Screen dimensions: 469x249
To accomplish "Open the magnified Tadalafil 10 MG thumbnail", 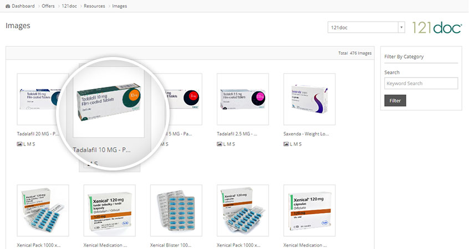I will (x=109, y=102).
